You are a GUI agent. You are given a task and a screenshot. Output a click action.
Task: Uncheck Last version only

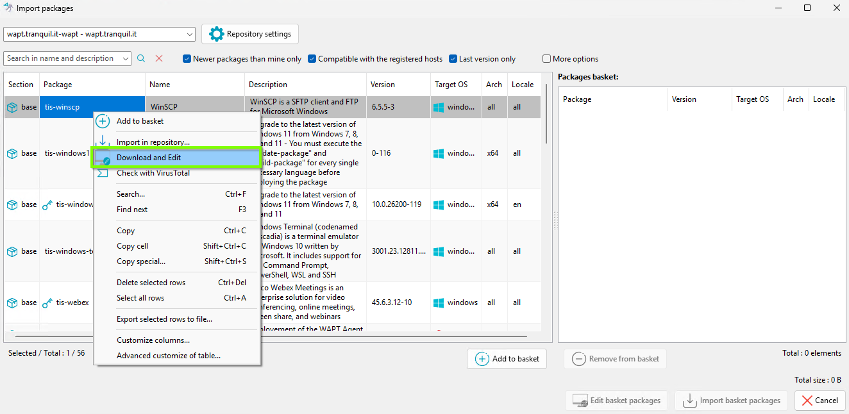(x=453, y=59)
